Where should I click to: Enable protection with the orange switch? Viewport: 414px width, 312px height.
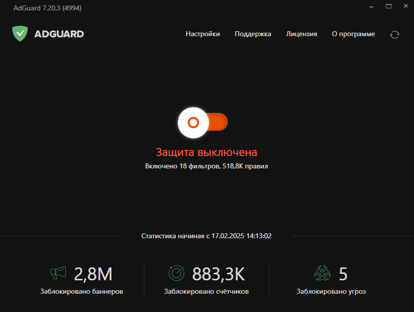203,122
